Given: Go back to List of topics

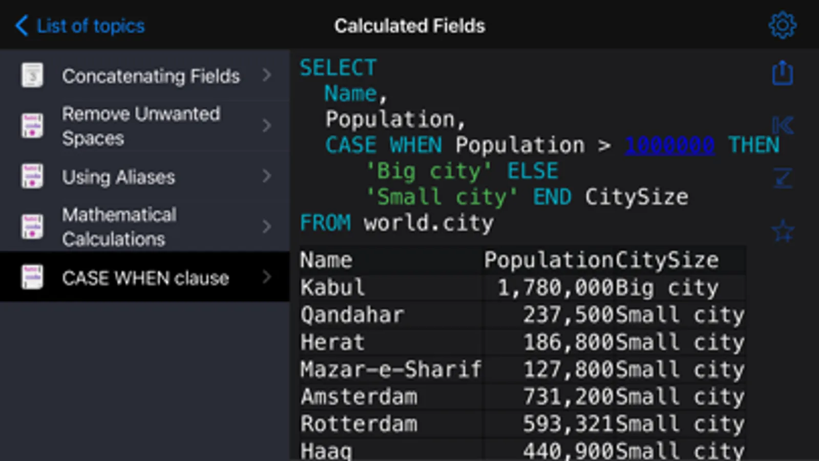Looking at the screenshot, I should pos(80,26).
